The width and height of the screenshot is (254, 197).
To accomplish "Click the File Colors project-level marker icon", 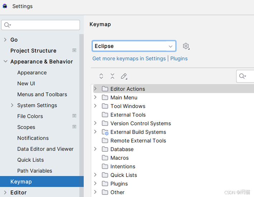I will pyautogui.click(x=74, y=116).
